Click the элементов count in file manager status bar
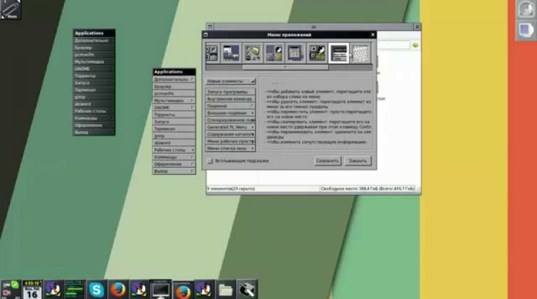 (231, 189)
